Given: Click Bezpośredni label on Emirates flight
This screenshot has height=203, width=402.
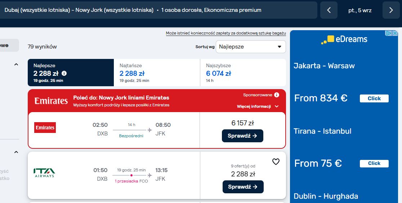Looking at the screenshot, I should click(131, 136).
